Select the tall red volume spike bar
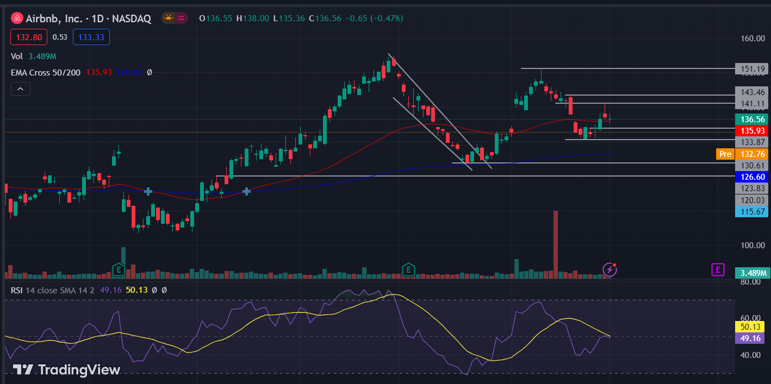This screenshot has width=771, height=384. pos(556,244)
